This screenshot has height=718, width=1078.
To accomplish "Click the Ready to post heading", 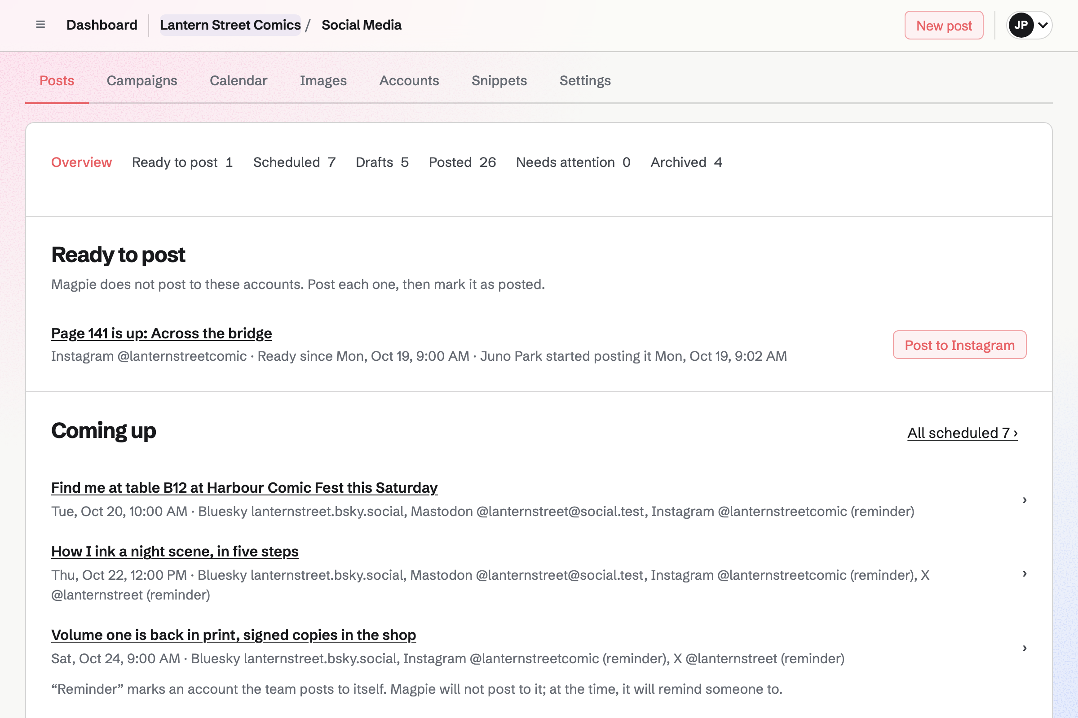I will click(118, 254).
